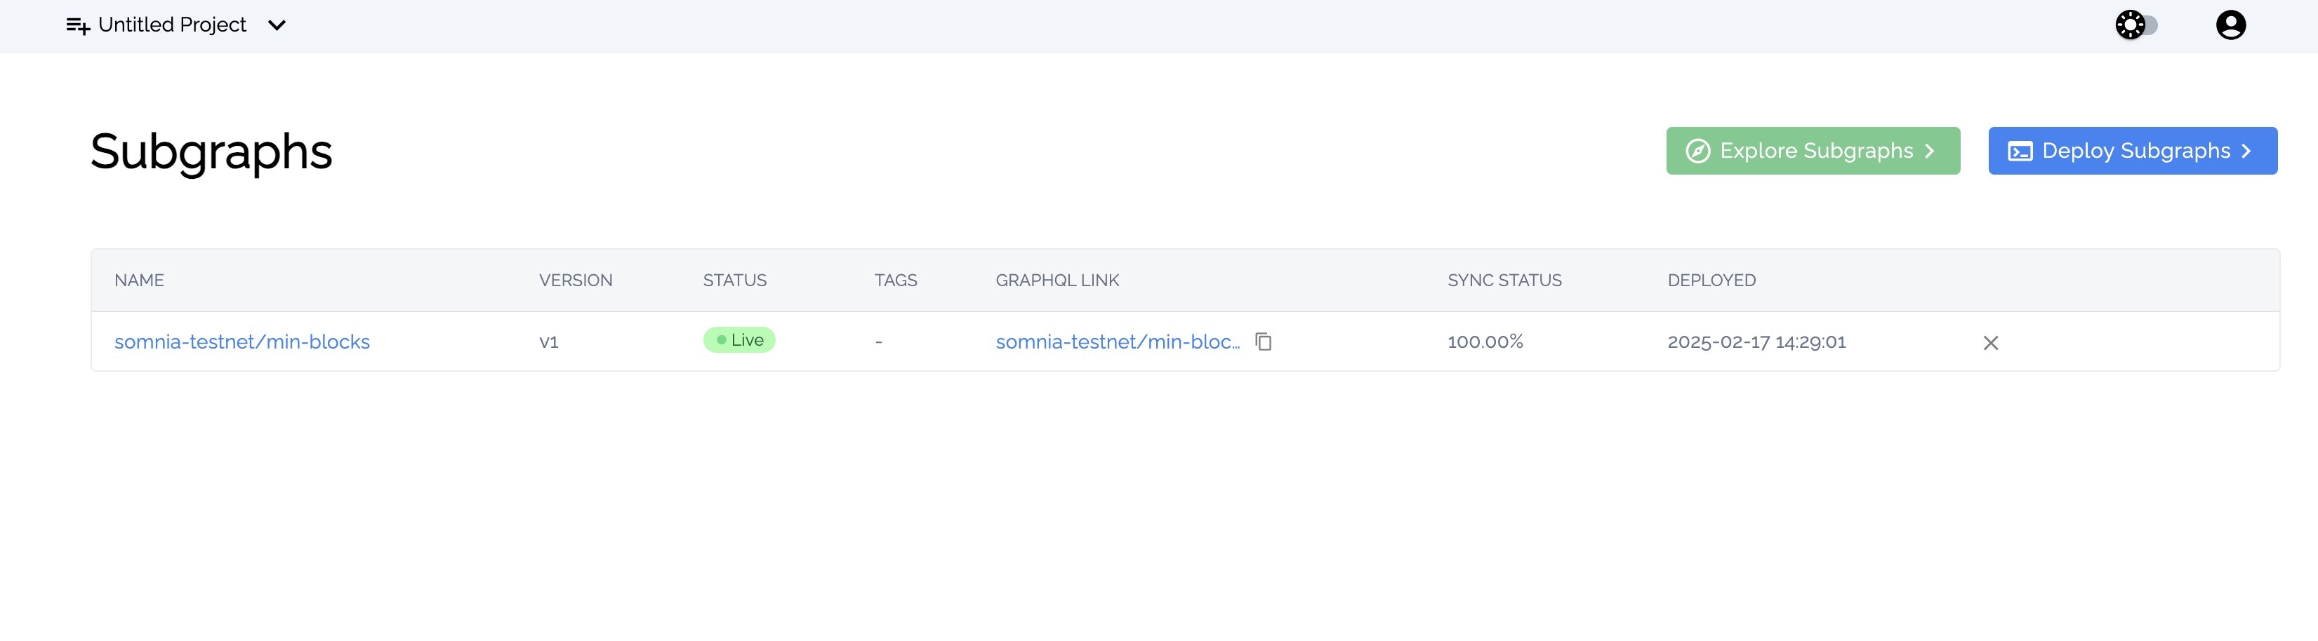2318x641 pixels.
Task: Click the 100.00% sync status value
Action: [x=1485, y=342]
